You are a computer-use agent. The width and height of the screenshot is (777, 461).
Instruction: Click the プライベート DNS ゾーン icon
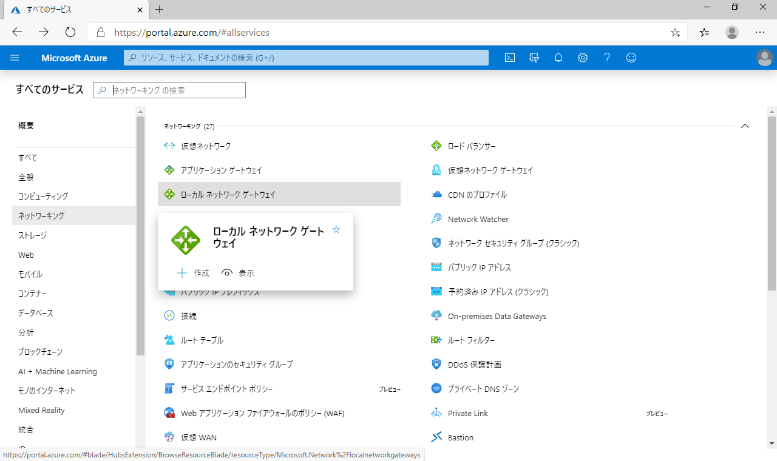[x=436, y=389]
